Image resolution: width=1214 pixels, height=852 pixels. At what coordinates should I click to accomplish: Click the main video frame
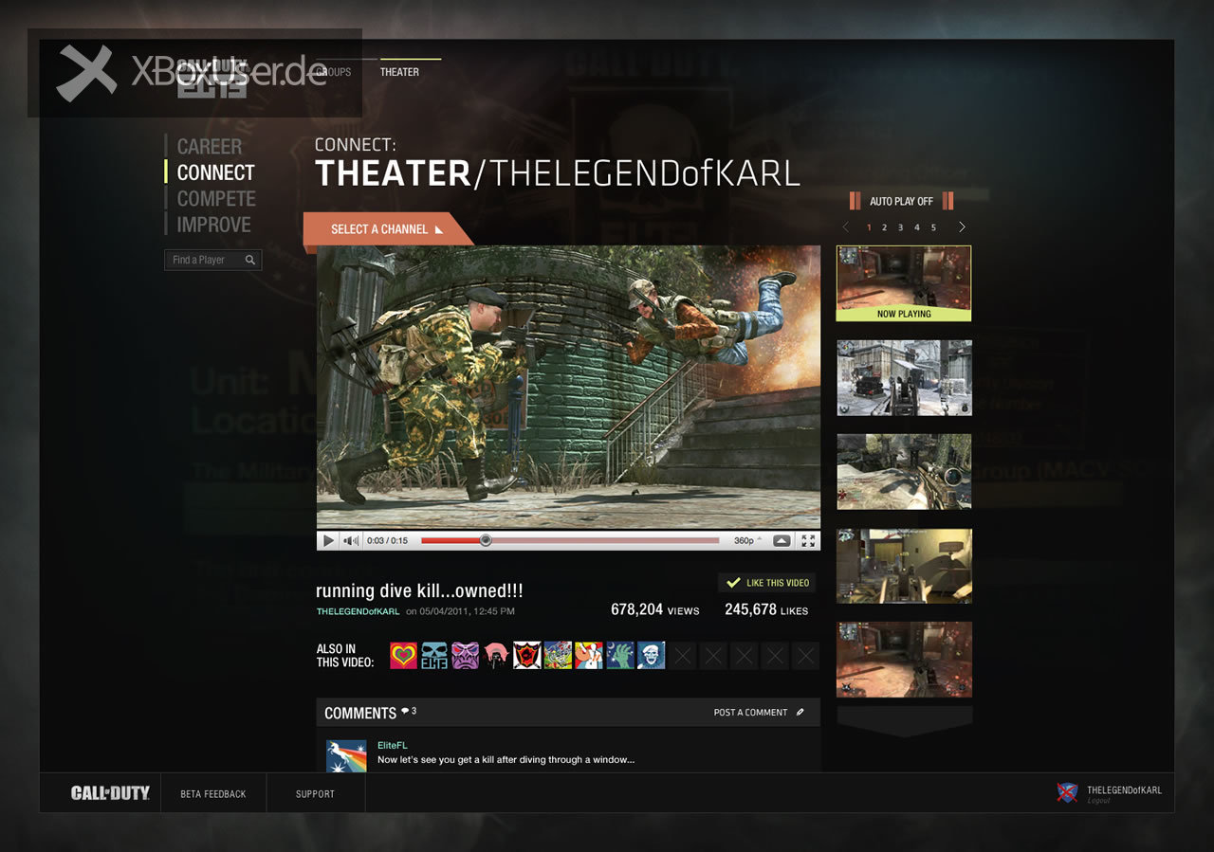[x=568, y=387]
